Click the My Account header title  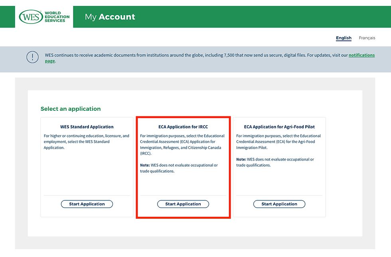tap(110, 17)
